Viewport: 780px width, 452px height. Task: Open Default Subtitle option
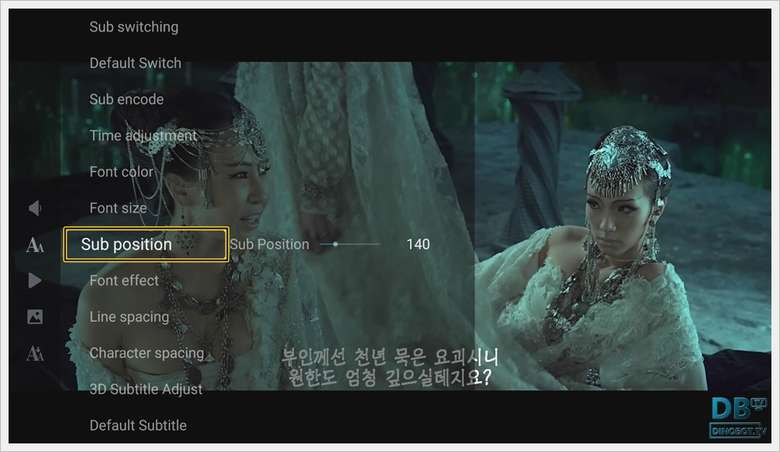pos(138,425)
